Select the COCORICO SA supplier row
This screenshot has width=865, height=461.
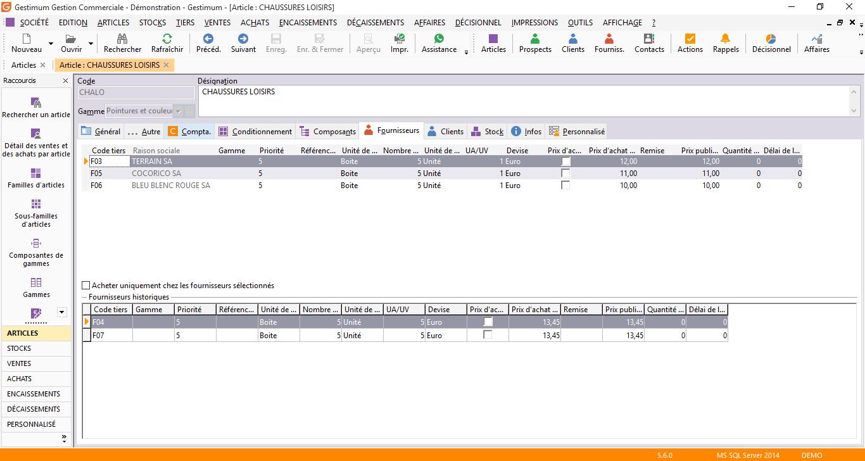tap(443, 173)
